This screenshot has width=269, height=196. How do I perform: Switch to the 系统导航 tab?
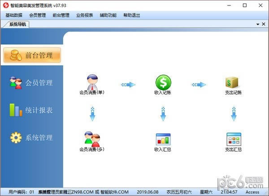(x=17, y=24)
